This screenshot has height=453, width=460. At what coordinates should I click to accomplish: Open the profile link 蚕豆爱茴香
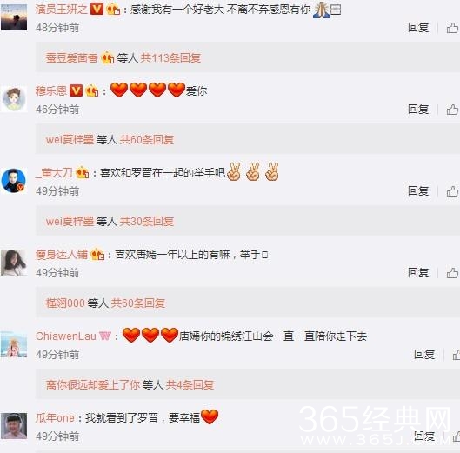(72, 57)
